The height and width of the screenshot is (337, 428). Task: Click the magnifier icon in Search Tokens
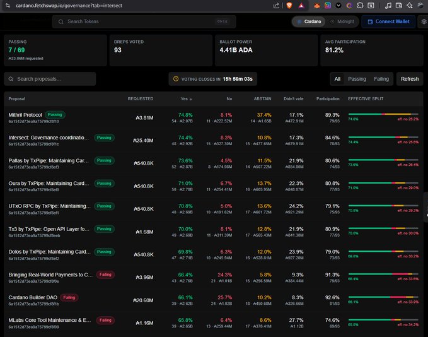[61, 21]
